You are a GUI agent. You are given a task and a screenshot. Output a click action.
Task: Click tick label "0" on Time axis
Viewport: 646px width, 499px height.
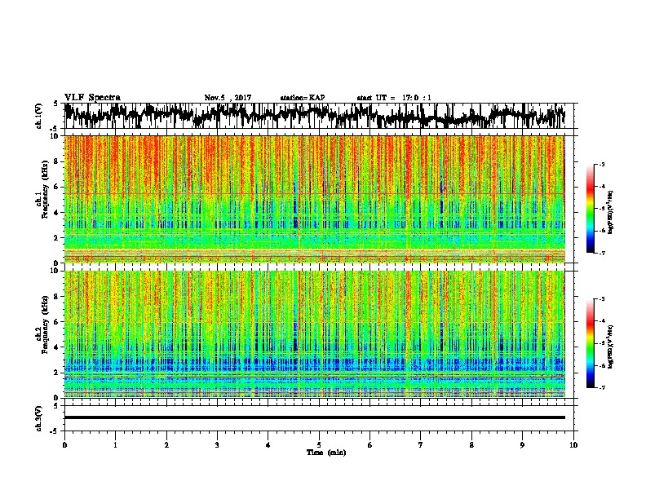(64, 445)
